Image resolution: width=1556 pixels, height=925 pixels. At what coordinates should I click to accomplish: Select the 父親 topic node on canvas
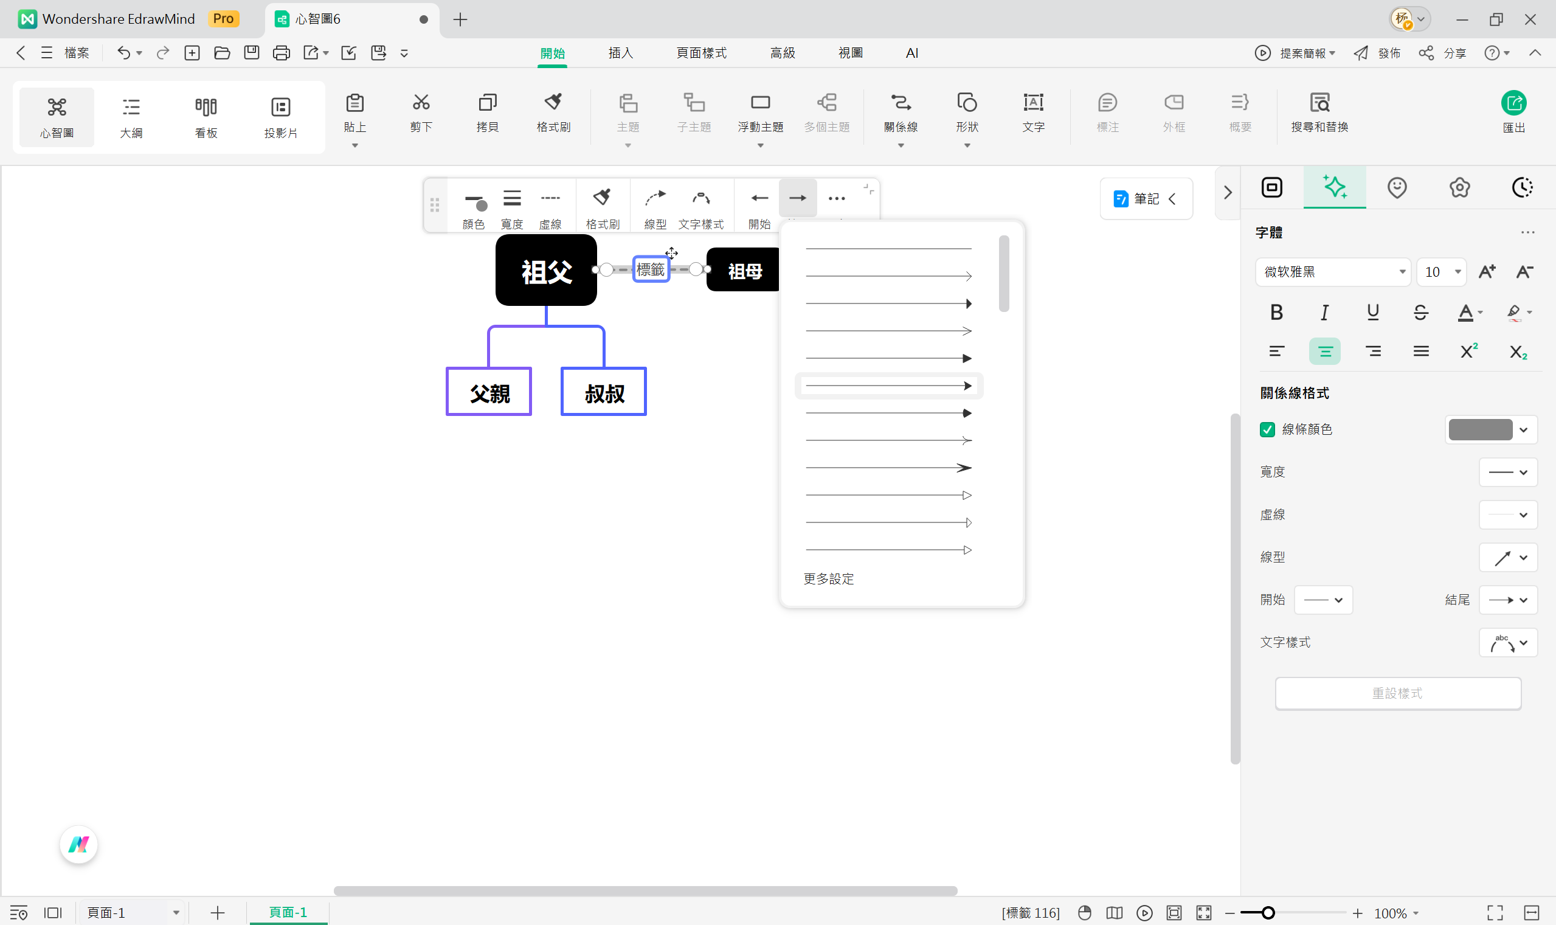tap(488, 393)
